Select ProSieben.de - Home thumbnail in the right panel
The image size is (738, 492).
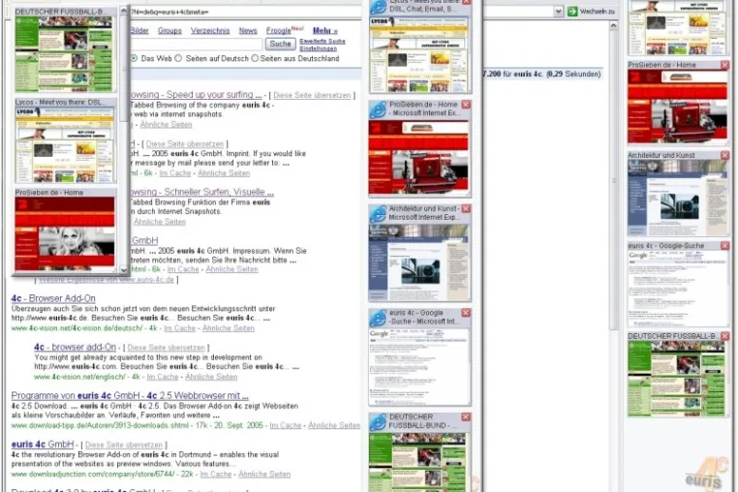pyautogui.click(x=678, y=108)
